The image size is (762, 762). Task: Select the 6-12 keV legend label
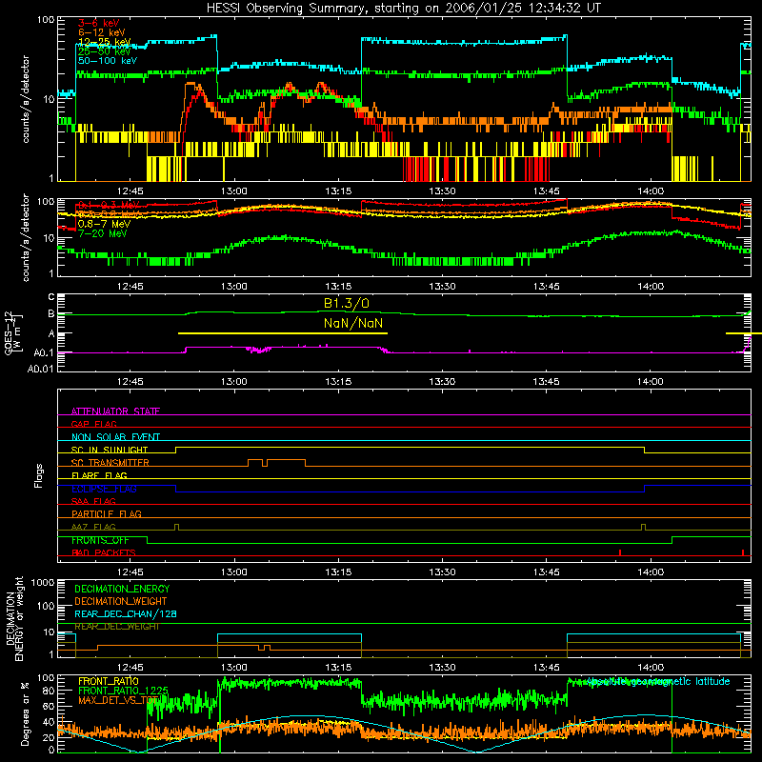click(102, 32)
